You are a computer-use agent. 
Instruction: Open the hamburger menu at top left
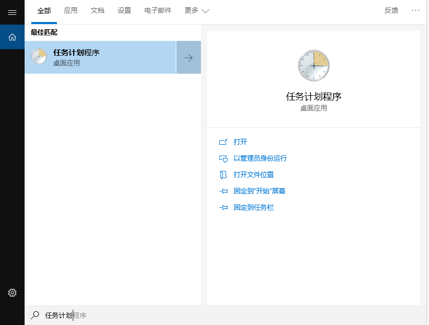pos(12,12)
